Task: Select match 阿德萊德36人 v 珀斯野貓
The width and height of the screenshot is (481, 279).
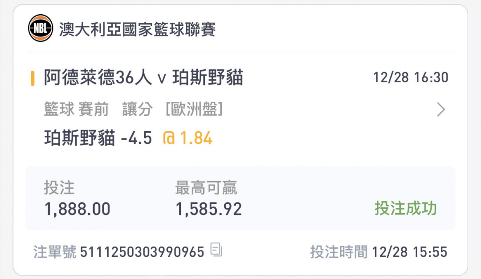Action: click(143, 77)
